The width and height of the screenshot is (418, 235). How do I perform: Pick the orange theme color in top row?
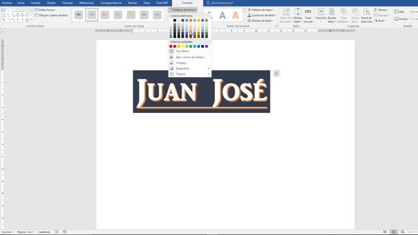(x=191, y=20)
